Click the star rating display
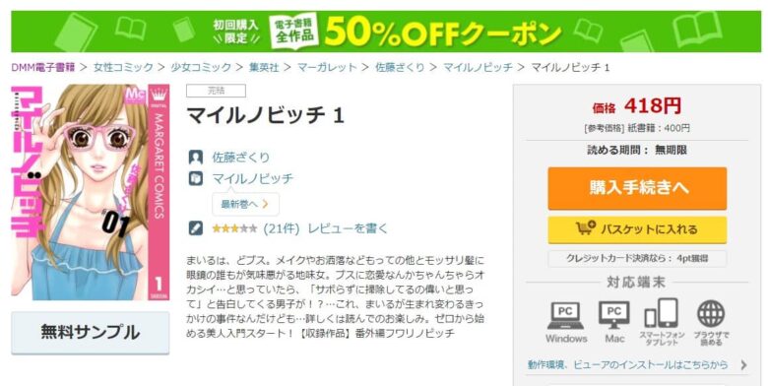The image size is (768, 386). pos(234,228)
